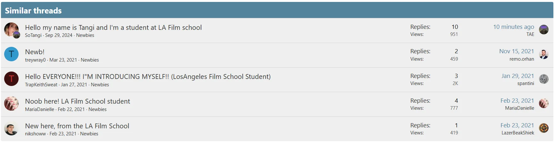Click the '10 minutes ago' timestamp link

click(x=513, y=27)
